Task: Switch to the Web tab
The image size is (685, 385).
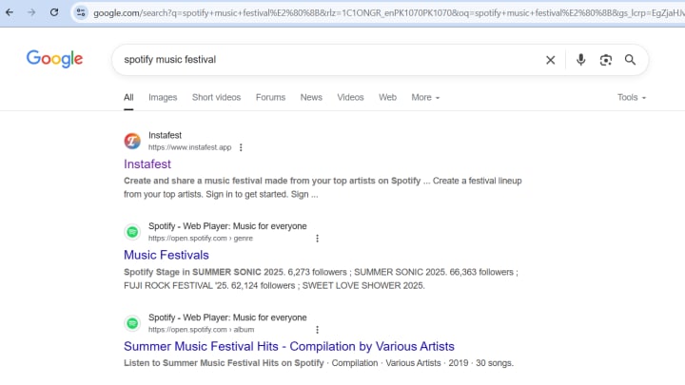Action: tap(387, 97)
